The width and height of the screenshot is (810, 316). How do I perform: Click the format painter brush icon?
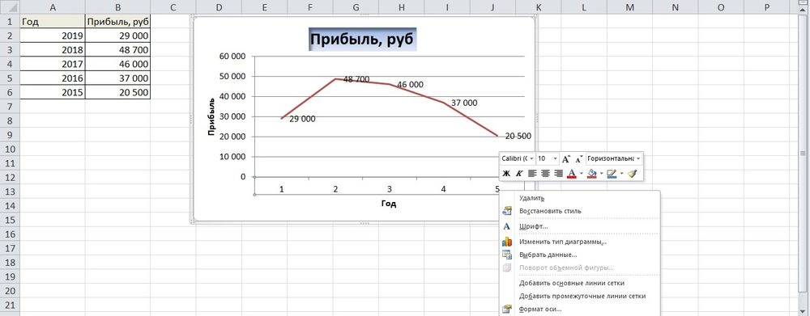[x=633, y=173]
